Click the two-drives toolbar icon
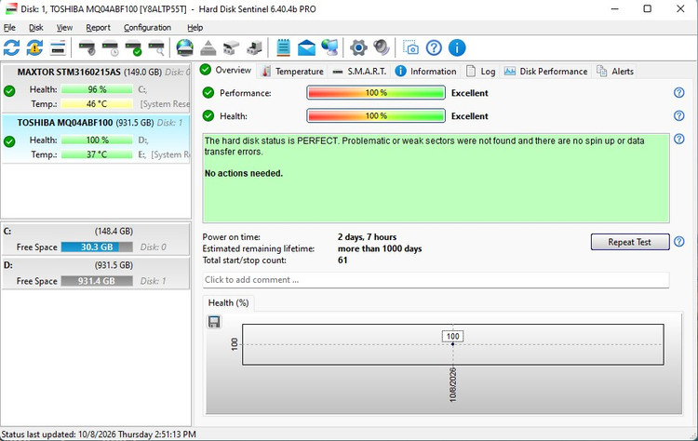The image size is (698, 441). click(x=231, y=47)
